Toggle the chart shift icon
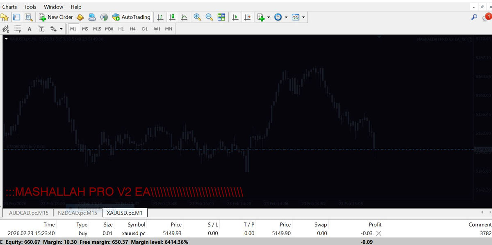Image resolution: width=492 pixels, height=245 pixels. pyautogui.click(x=247, y=17)
